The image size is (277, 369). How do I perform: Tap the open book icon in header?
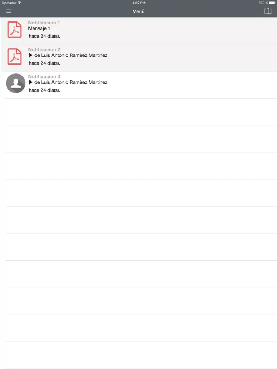(x=268, y=11)
